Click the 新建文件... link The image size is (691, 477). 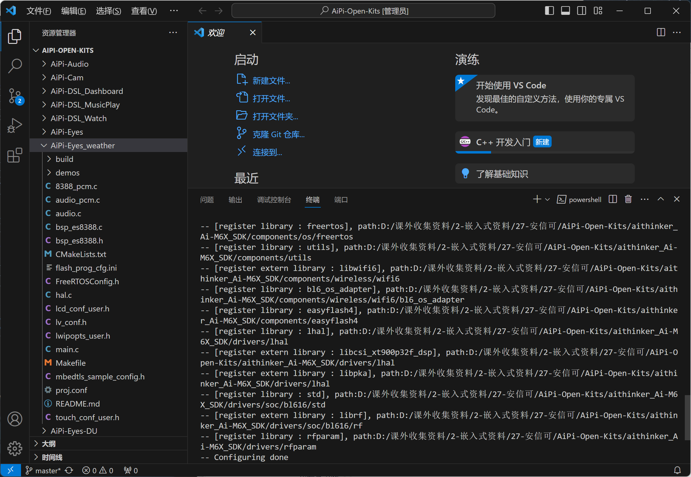271,80
